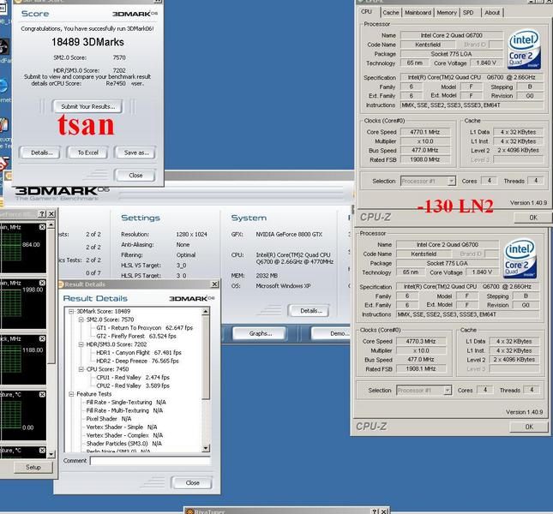This screenshot has height=514, width=553.
Task: Click Submit Your Results button
Action: click(x=87, y=106)
